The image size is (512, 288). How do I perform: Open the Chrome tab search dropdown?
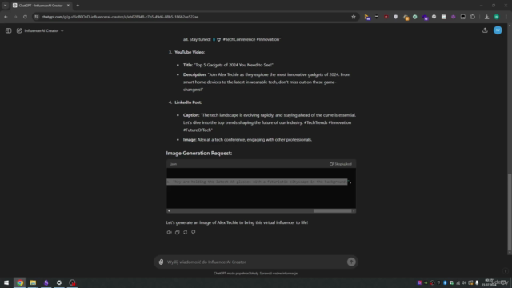6,6
